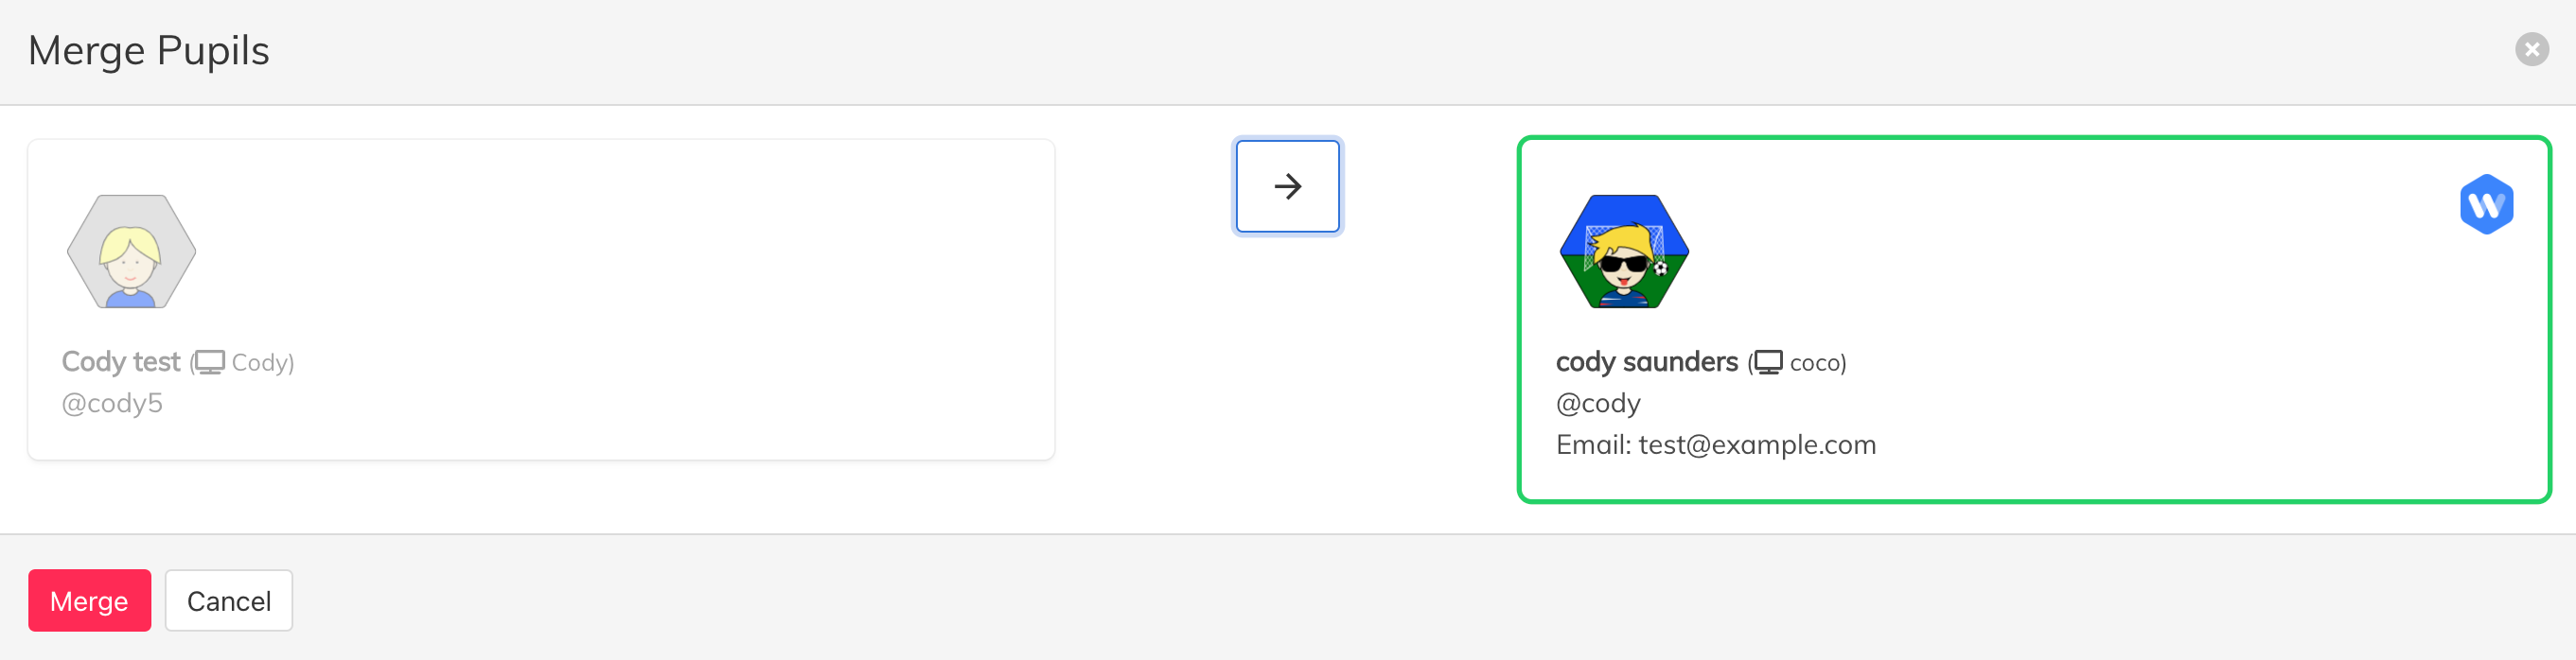Click the test@example.com email line
This screenshot has width=2576, height=660.
tap(1715, 445)
